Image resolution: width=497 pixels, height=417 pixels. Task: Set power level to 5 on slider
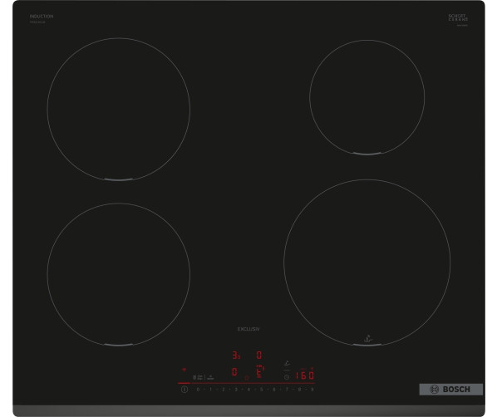[261, 390]
